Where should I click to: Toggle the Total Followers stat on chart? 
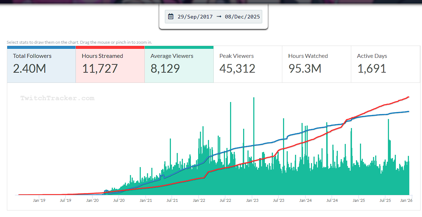(41, 64)
